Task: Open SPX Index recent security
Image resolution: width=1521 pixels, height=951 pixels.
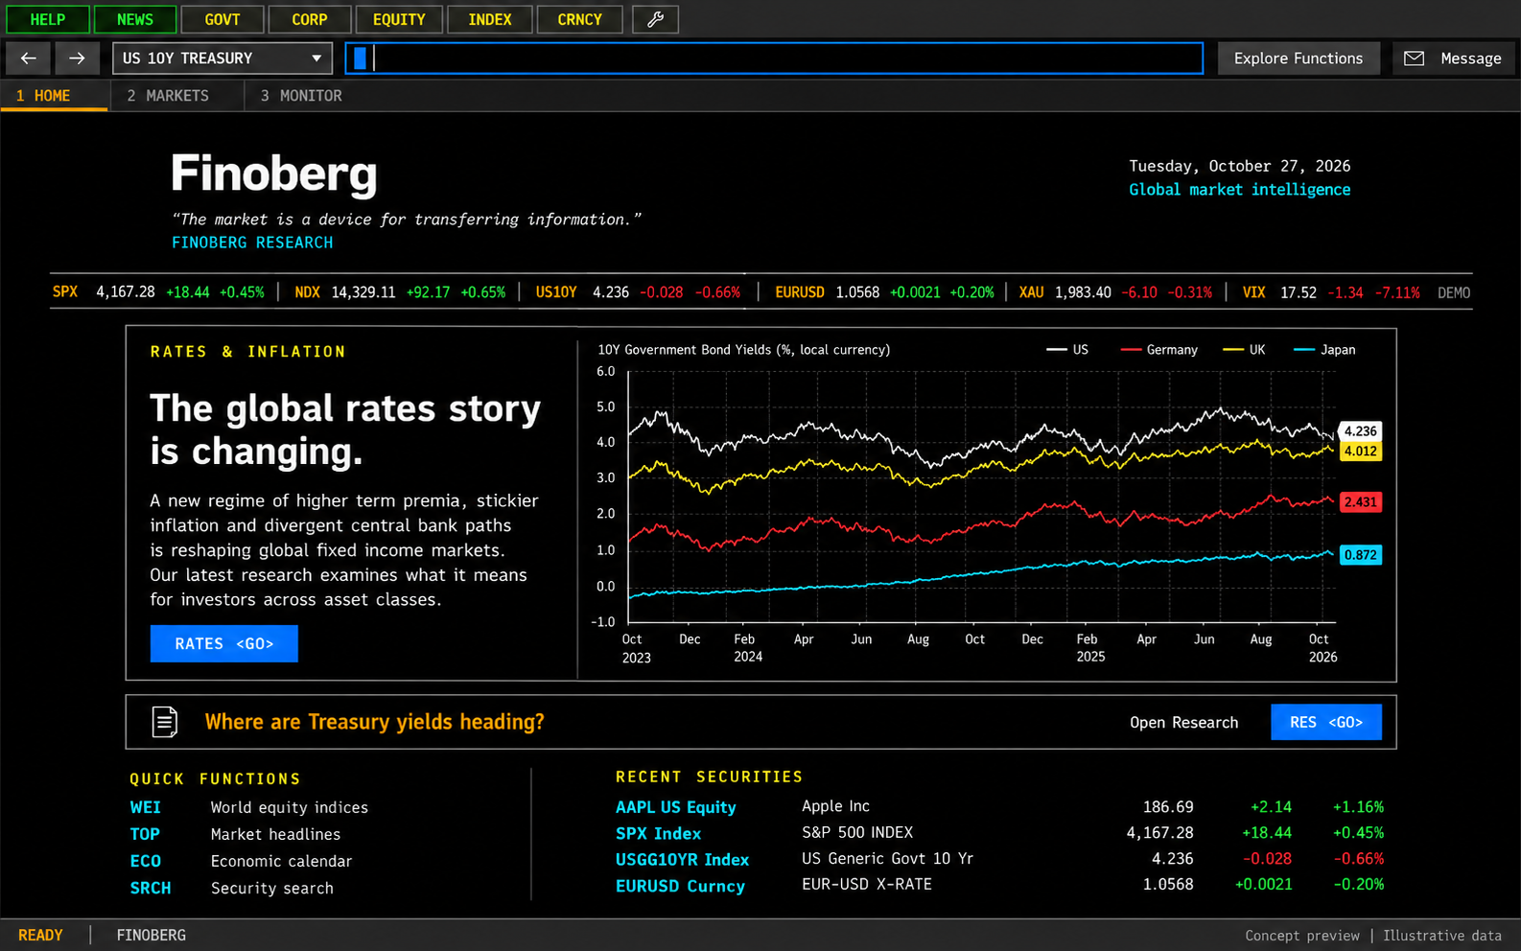Action: [658, 834]
